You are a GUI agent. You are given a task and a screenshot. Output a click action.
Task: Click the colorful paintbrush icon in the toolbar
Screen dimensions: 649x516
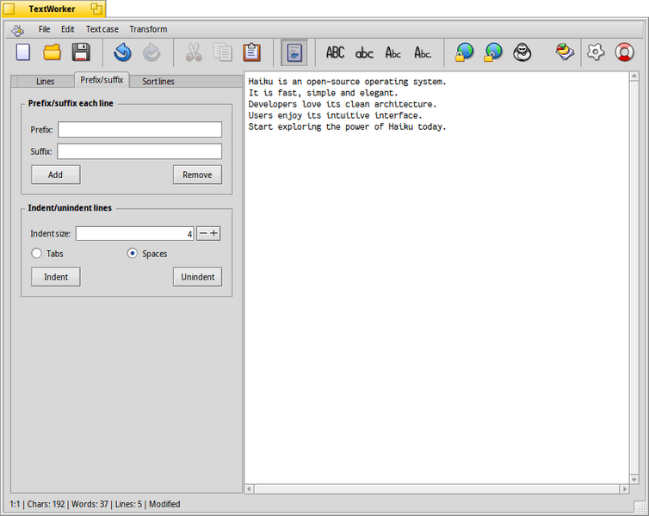click(x=565, y=52)
